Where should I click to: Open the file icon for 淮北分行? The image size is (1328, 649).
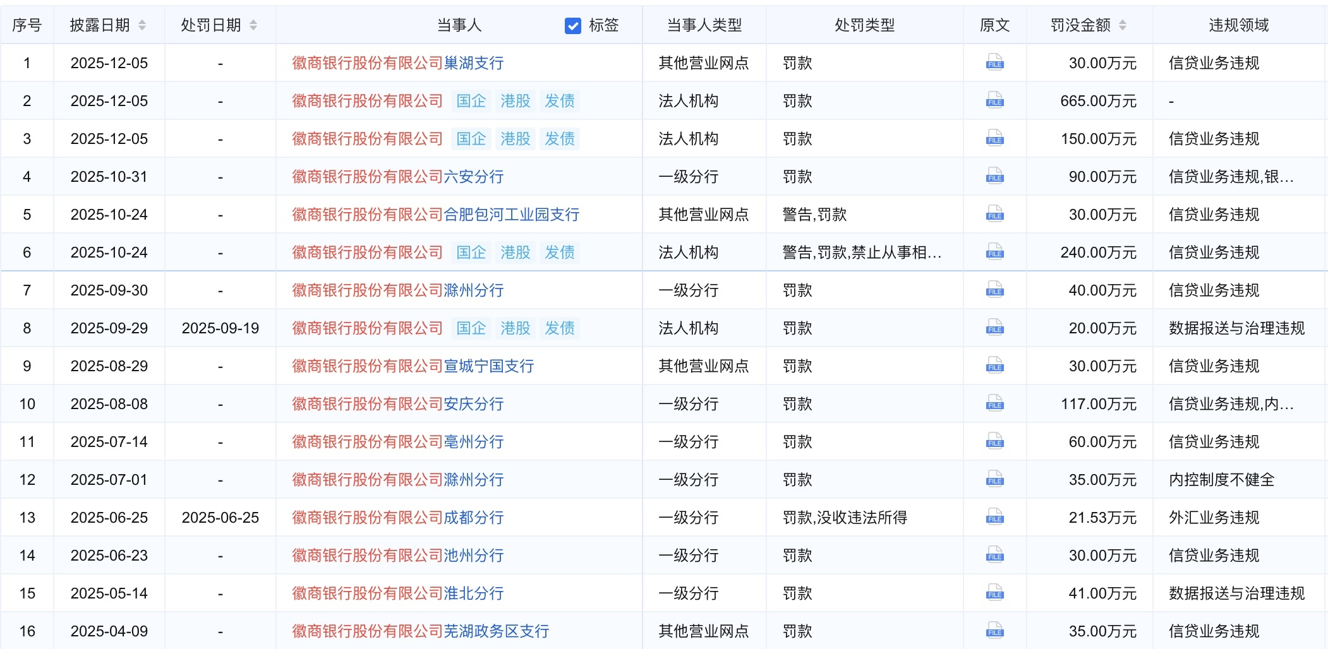tap(994, 593)
